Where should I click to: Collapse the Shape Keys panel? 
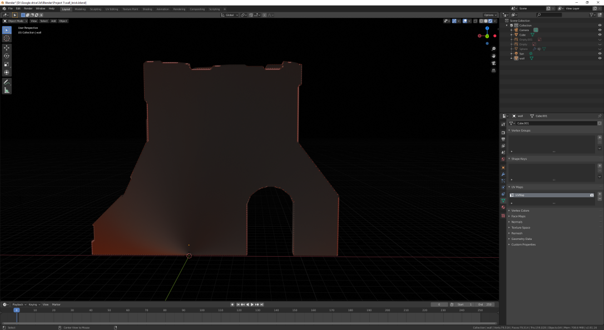pyautogui.click(x=518, y=159)
